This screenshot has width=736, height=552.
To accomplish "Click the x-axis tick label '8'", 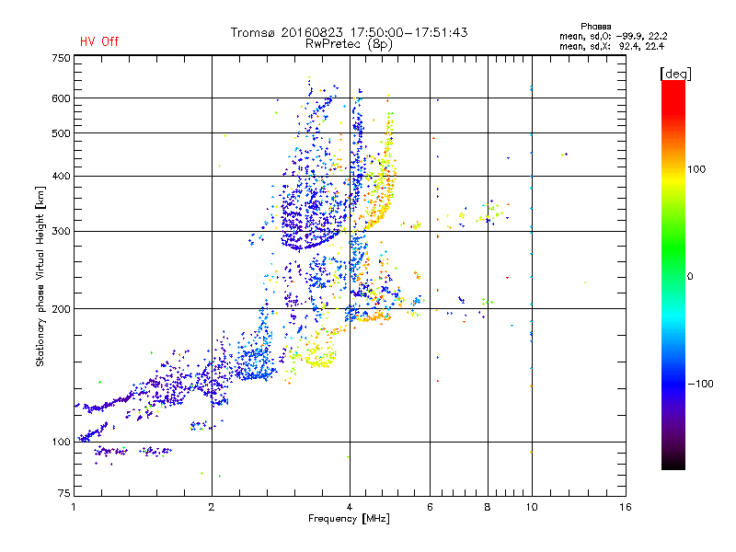I will pyautogui.click(x=488, y=507).
